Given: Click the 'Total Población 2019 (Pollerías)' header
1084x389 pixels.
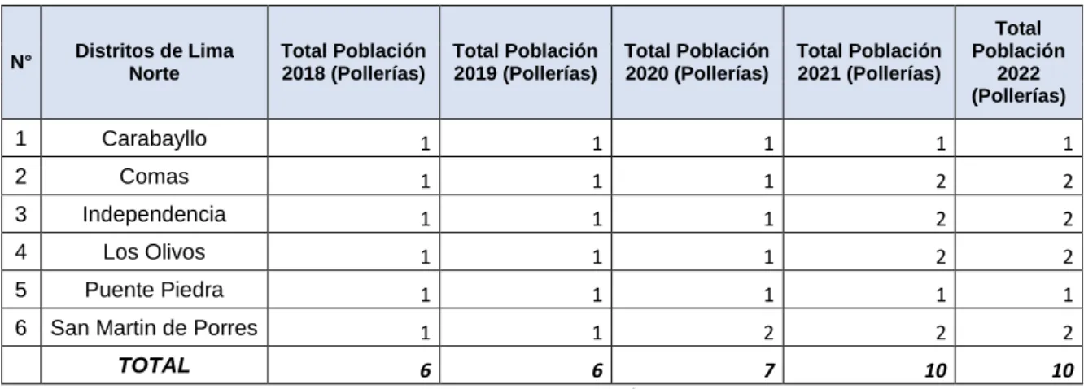Looking at the screenshot, I should coord(525,63).
